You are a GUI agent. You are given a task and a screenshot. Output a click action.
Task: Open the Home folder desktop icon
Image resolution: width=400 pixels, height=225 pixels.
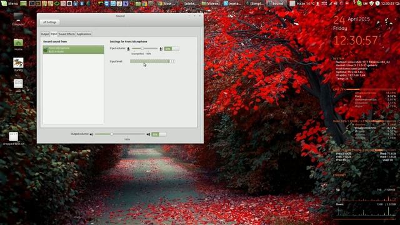tap(18, 44)
